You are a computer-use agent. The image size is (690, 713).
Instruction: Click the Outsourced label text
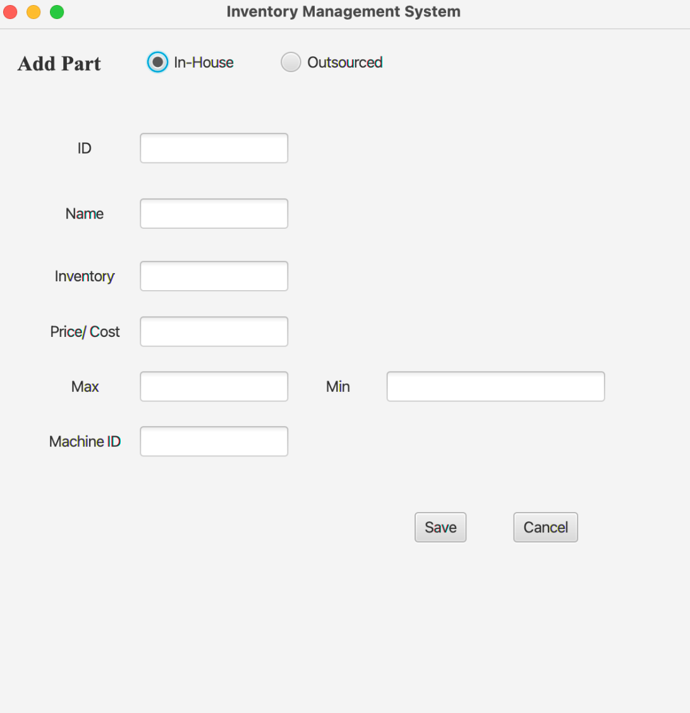pyautogui.click(x=345, y=63)
